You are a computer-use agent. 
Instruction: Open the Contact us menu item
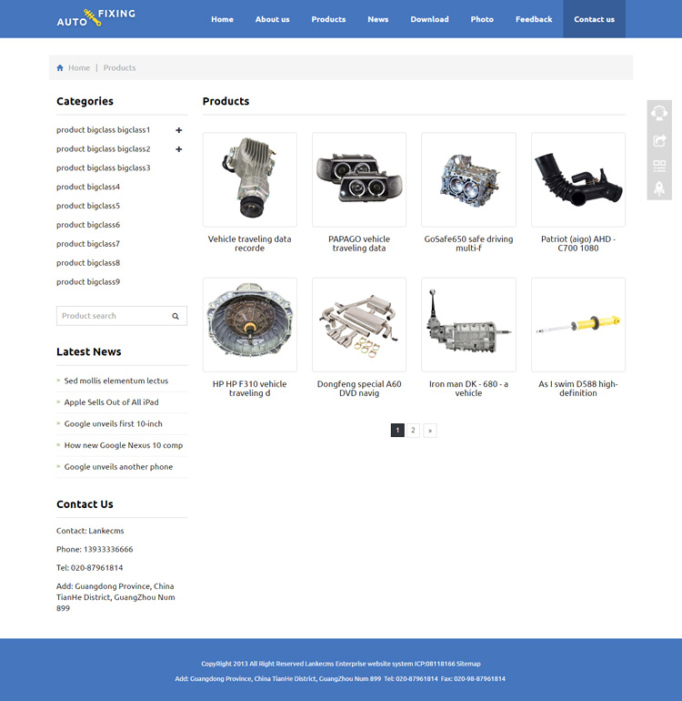pyautogui.click(x=594, y=19)
